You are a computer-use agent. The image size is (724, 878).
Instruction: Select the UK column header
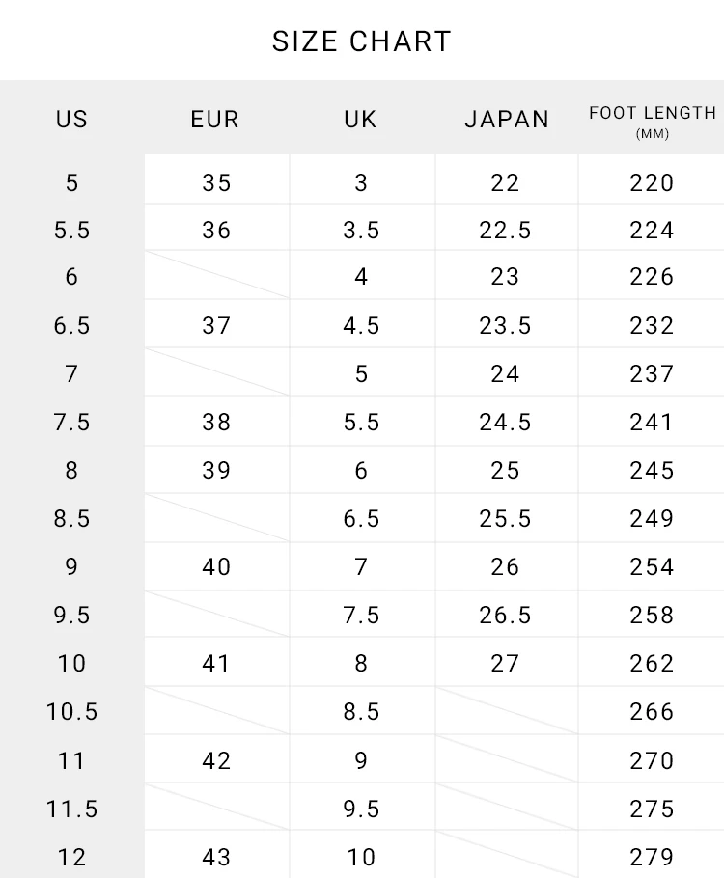coord(361,119)
